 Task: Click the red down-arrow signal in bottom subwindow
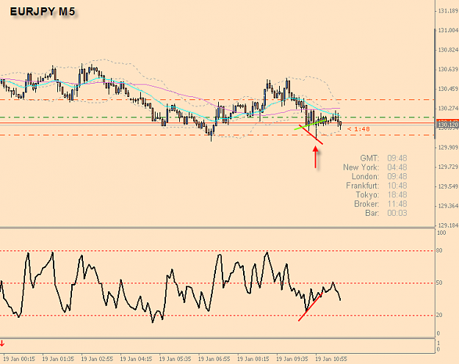[2, 343]
